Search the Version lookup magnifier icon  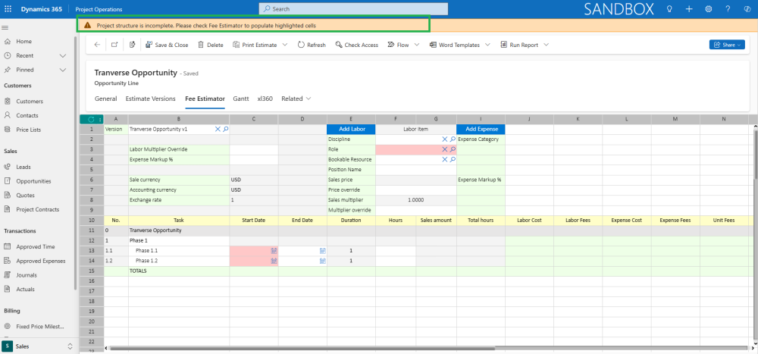click(226, 129)
